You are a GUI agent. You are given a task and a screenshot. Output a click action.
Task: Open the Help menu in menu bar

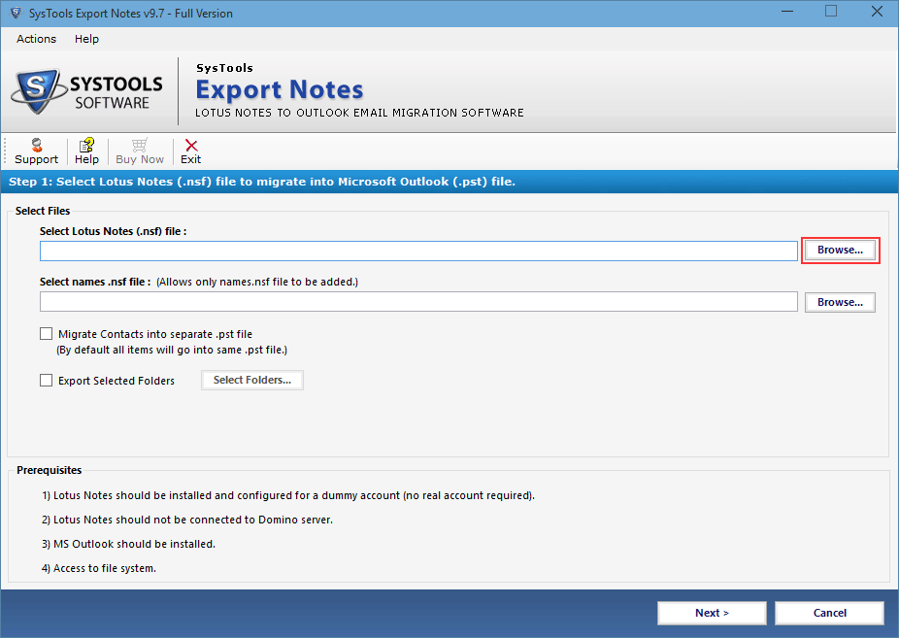(86, 39)
